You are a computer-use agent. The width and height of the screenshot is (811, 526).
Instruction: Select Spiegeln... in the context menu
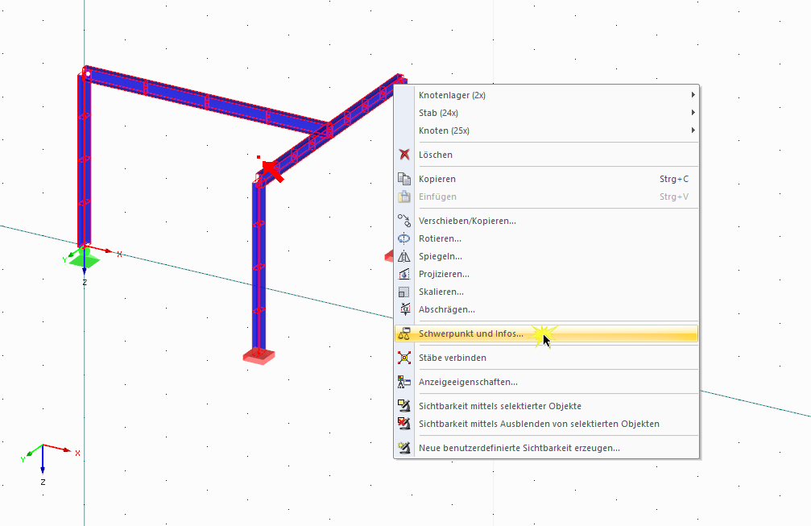546,256
